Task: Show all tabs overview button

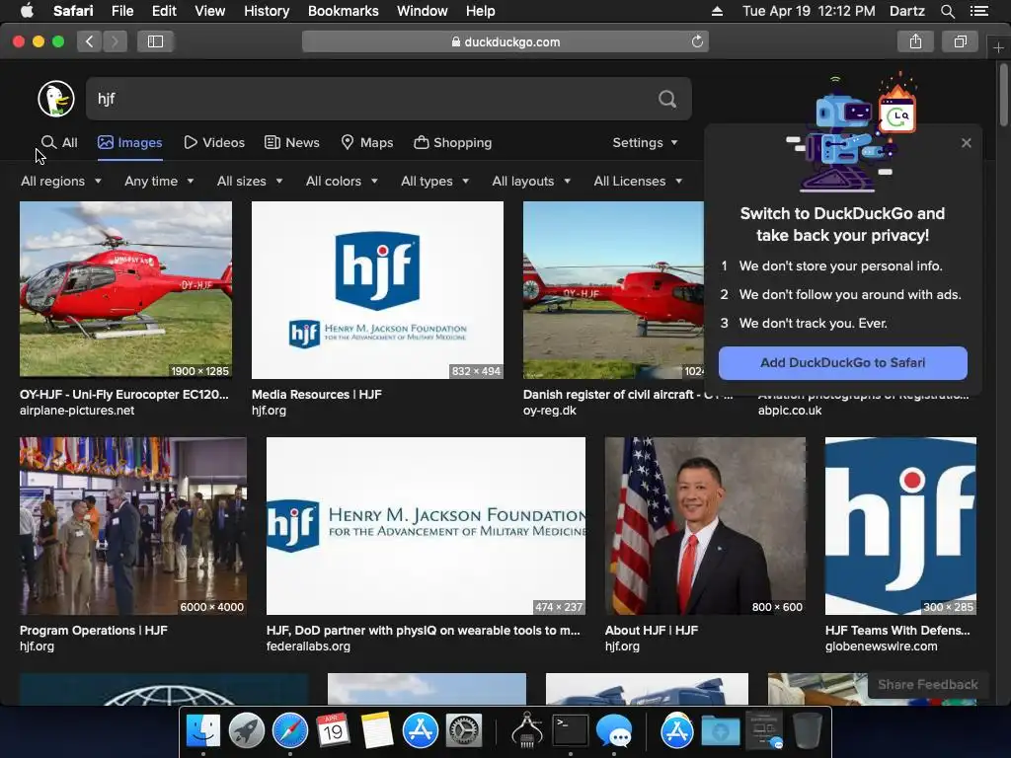Action: pyautogui.click(x=960, y=41)
